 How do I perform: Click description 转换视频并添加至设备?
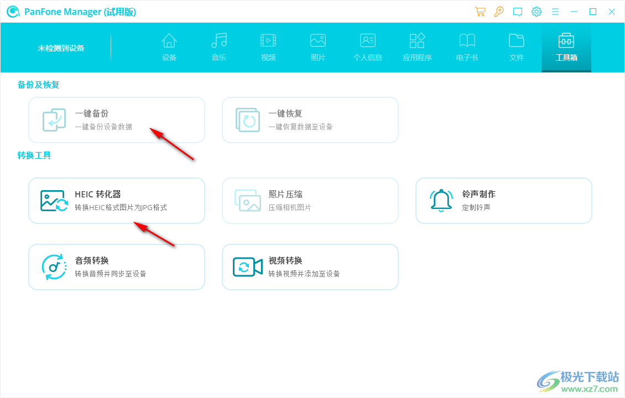[304, 274]
